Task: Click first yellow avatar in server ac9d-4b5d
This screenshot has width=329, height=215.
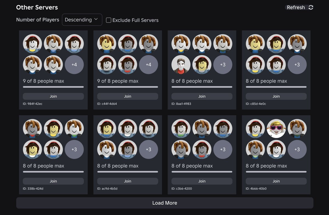Action: 107,128
